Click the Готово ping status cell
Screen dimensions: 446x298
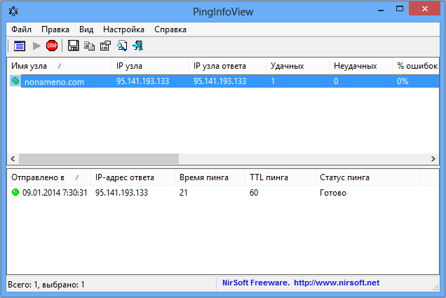click(333, 193)
